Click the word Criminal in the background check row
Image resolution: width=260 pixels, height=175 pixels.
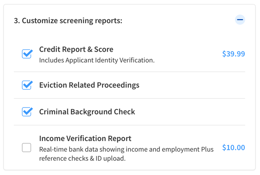click(x=54, y=112)
